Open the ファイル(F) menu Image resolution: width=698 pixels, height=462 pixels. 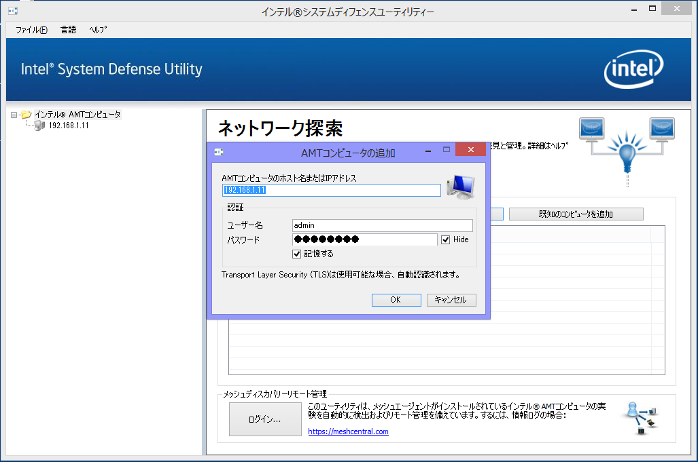(32, 30)
